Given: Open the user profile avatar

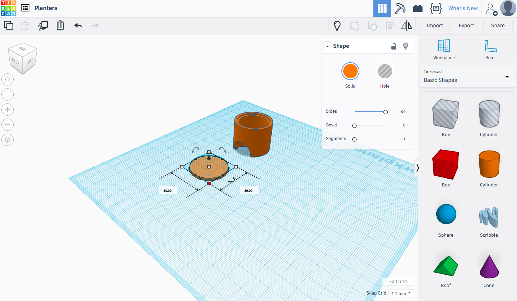Looking at the screenshot, I should pos(508,8).
